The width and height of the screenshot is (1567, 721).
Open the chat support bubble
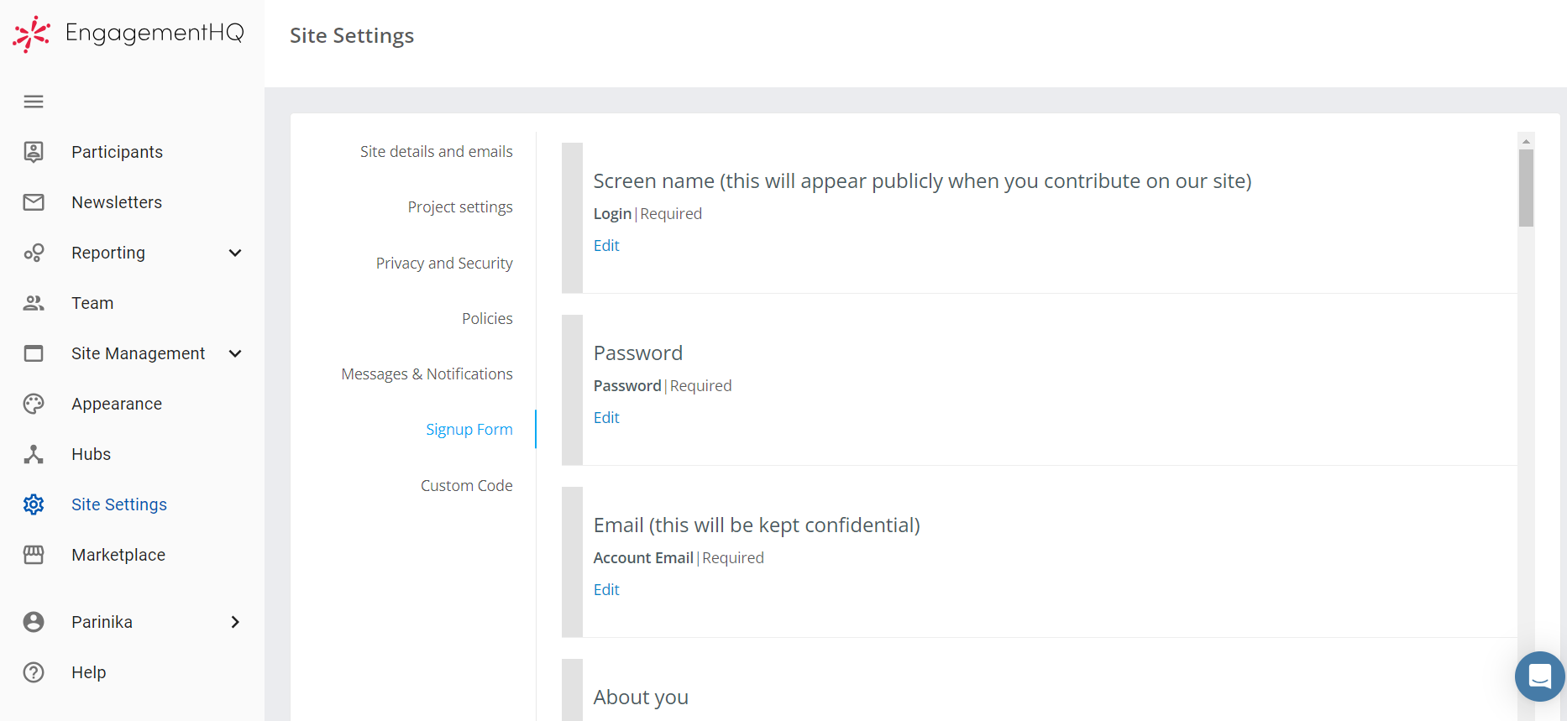[1540, 677]
